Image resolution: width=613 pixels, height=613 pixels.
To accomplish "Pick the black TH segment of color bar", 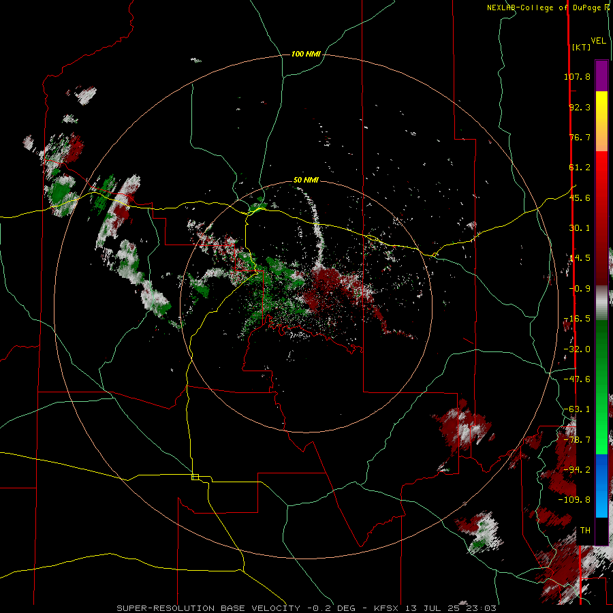I will point(601,531).
